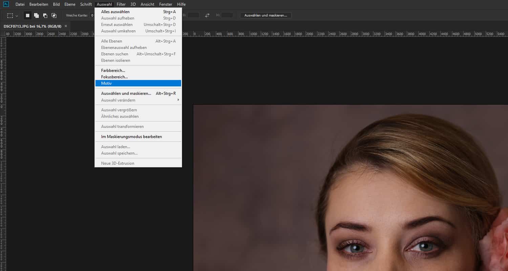Image resolution: width=508 pixels, height=271 pixels.
Task: Click the Photoshop logo icon
Action: click(6, 4)
